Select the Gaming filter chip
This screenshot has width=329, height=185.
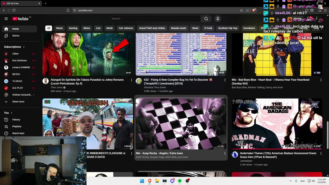73,28
